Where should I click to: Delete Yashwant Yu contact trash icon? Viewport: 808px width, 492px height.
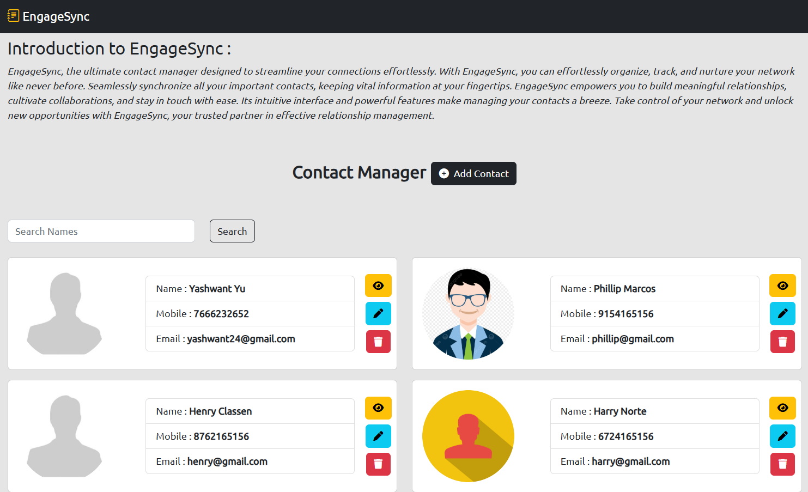click(x=378, y=342)
